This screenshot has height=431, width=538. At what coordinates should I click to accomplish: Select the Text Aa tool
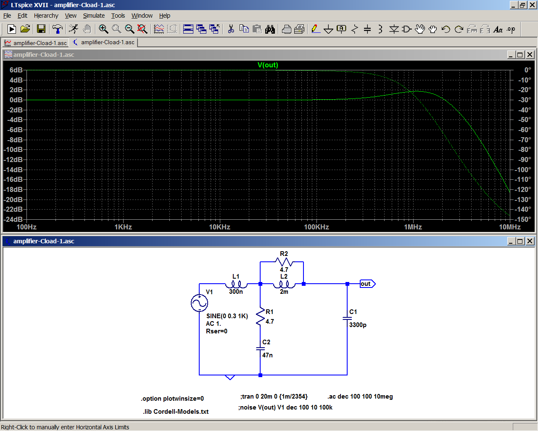(498, 29)
